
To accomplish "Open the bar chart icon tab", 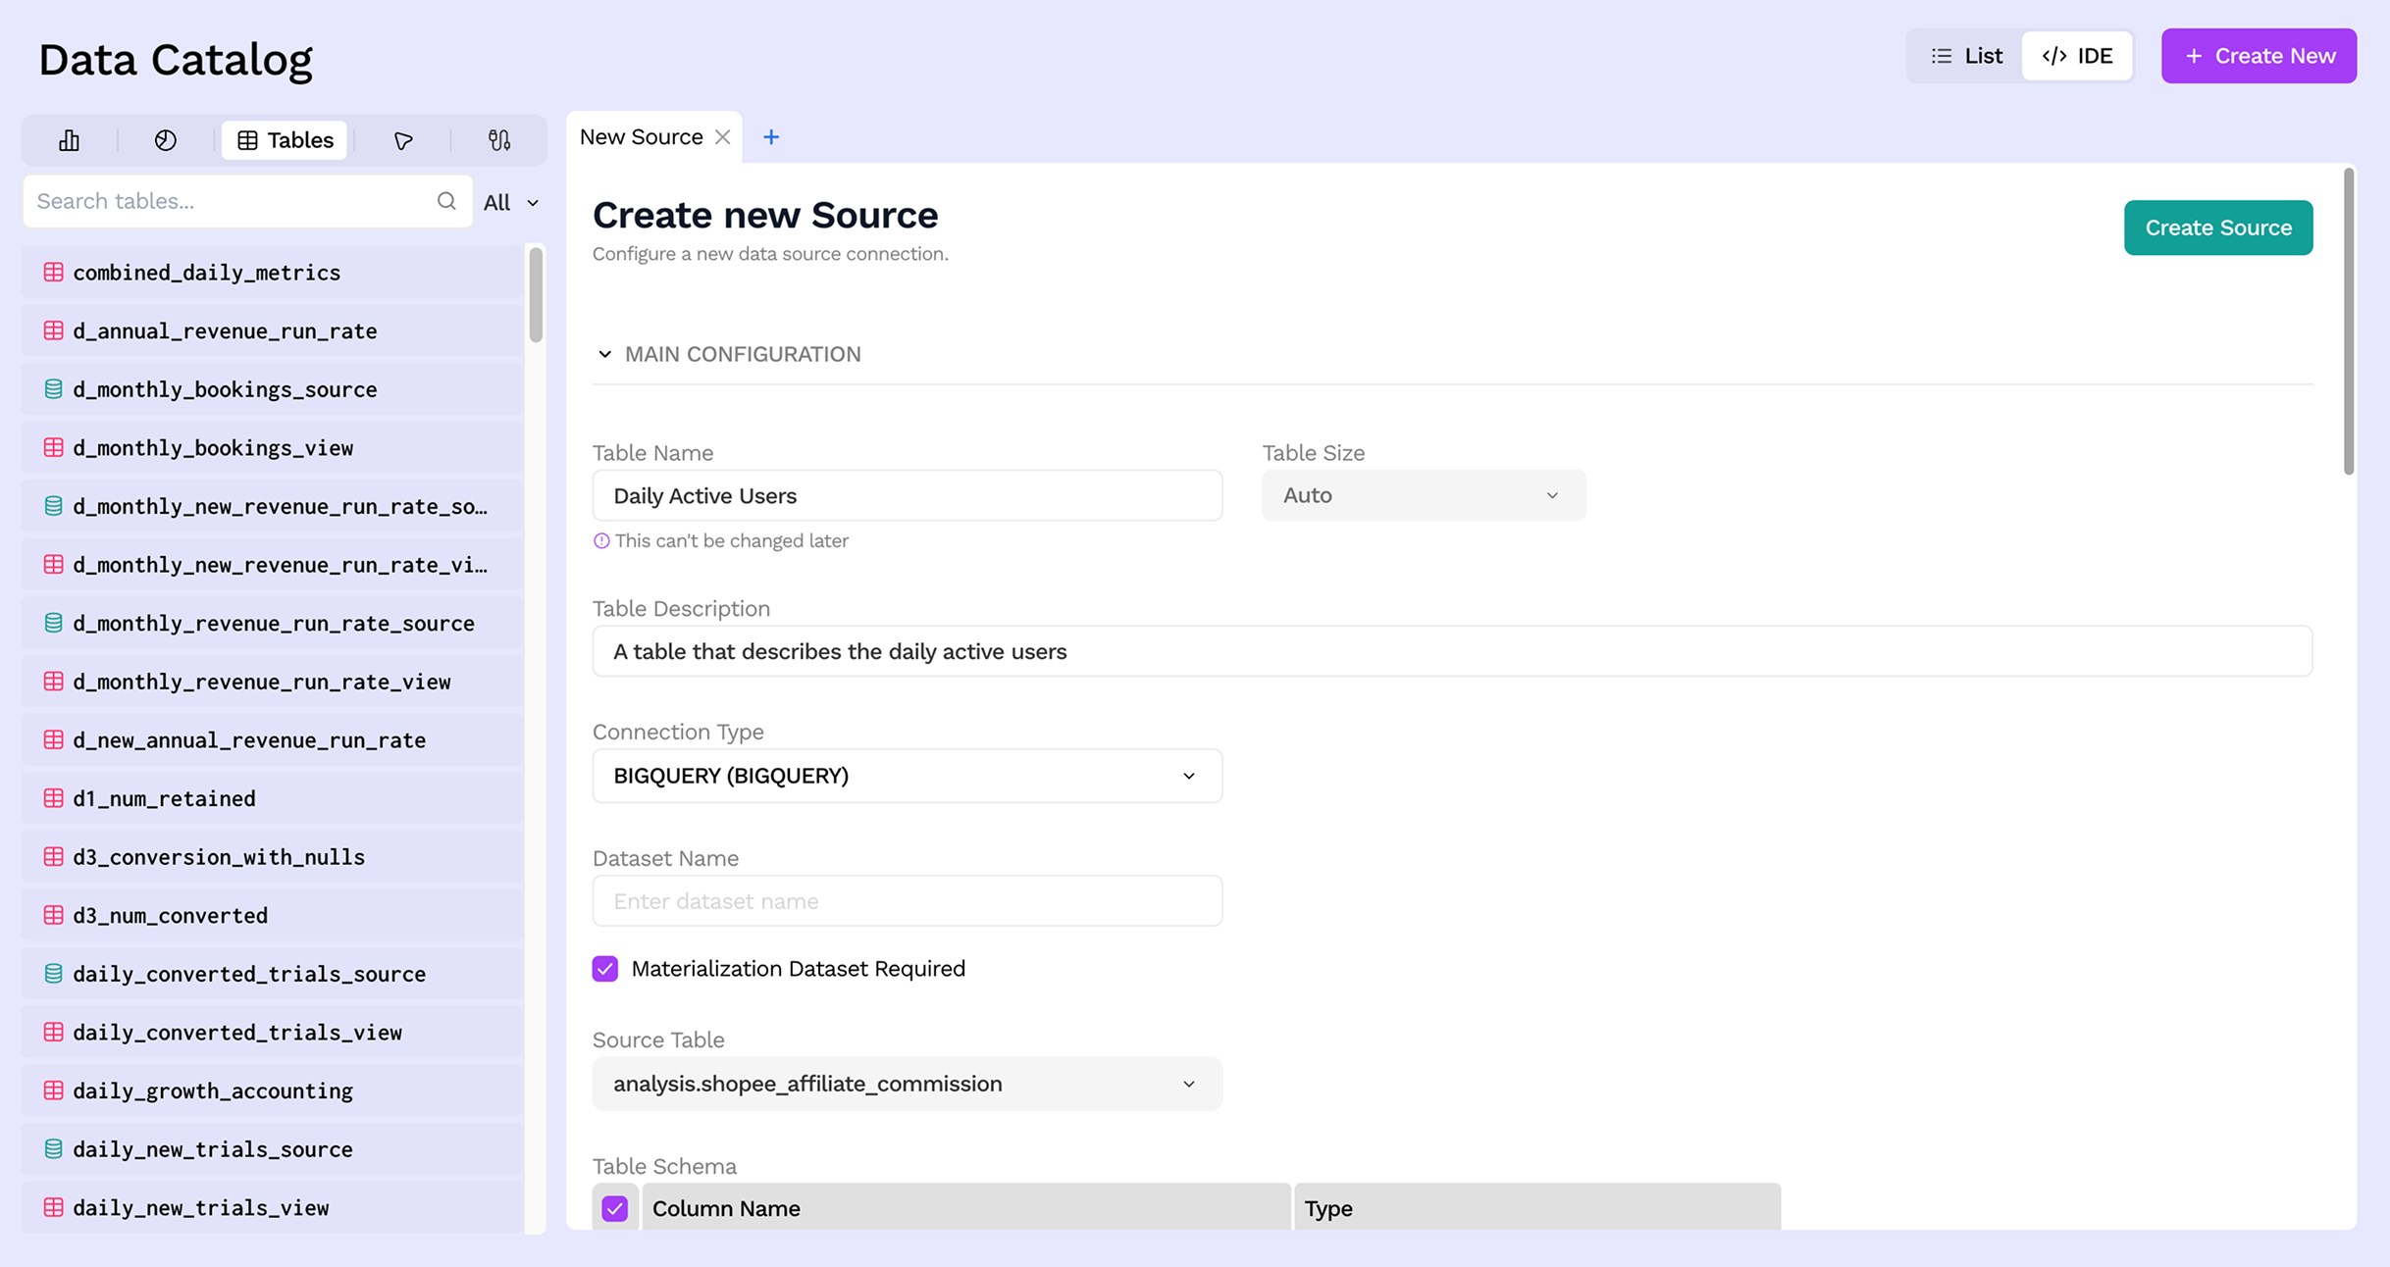I will [69, 140].
